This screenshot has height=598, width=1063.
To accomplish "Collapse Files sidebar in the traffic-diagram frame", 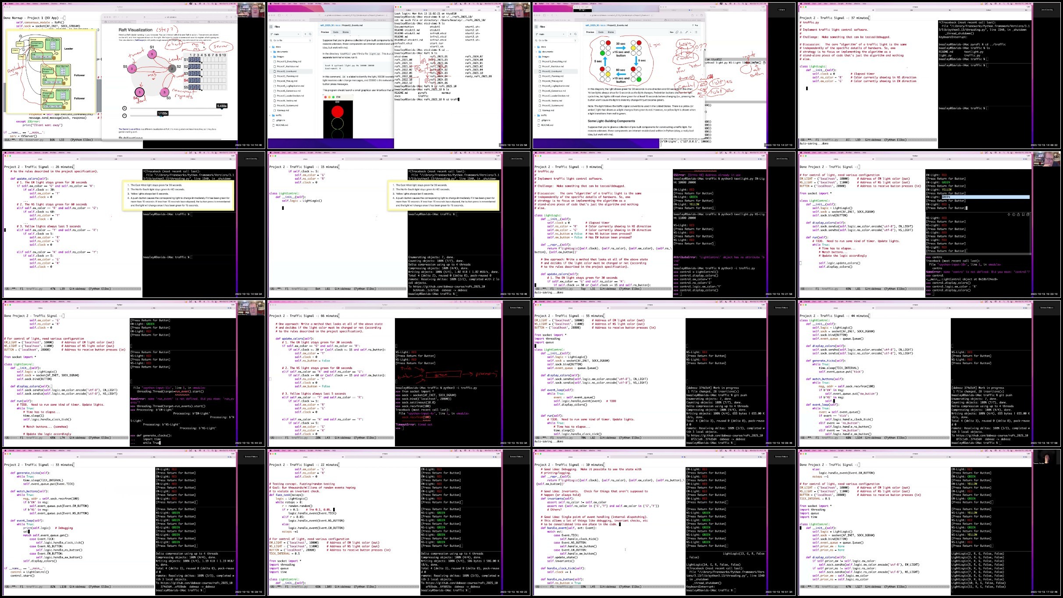I will point(536,27).
